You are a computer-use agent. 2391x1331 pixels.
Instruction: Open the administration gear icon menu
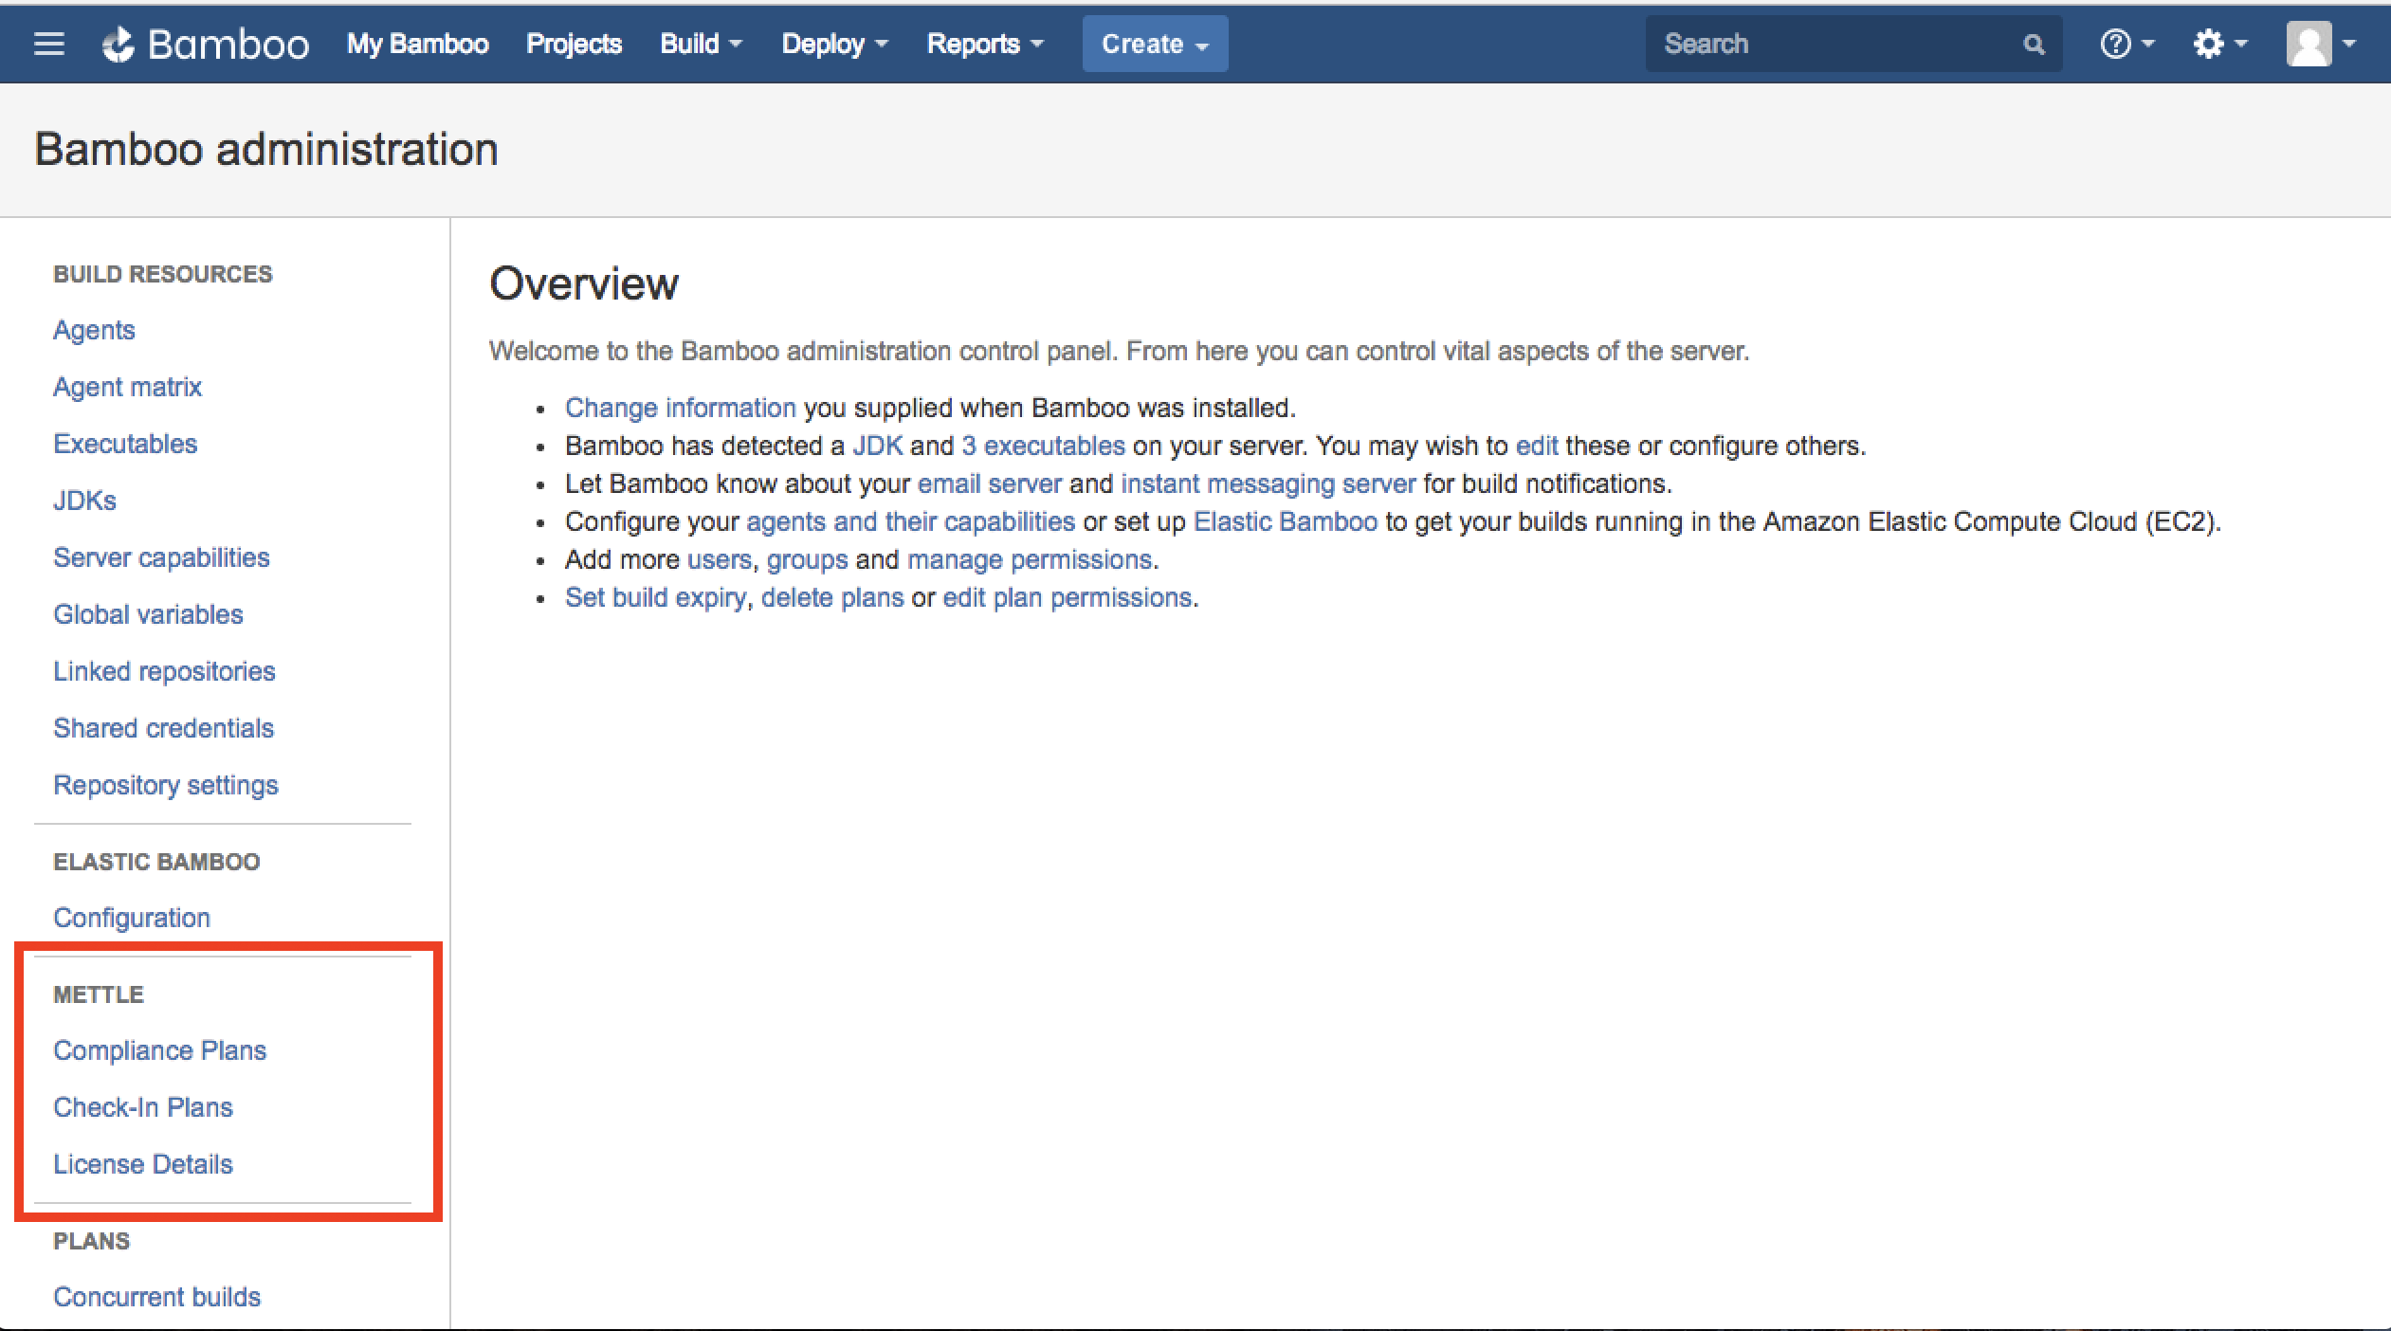(2218, 44)
